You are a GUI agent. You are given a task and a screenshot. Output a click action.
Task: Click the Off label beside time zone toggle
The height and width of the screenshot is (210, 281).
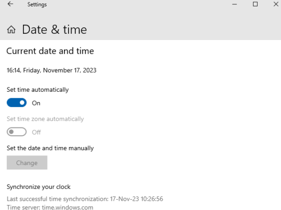(36, 132)
